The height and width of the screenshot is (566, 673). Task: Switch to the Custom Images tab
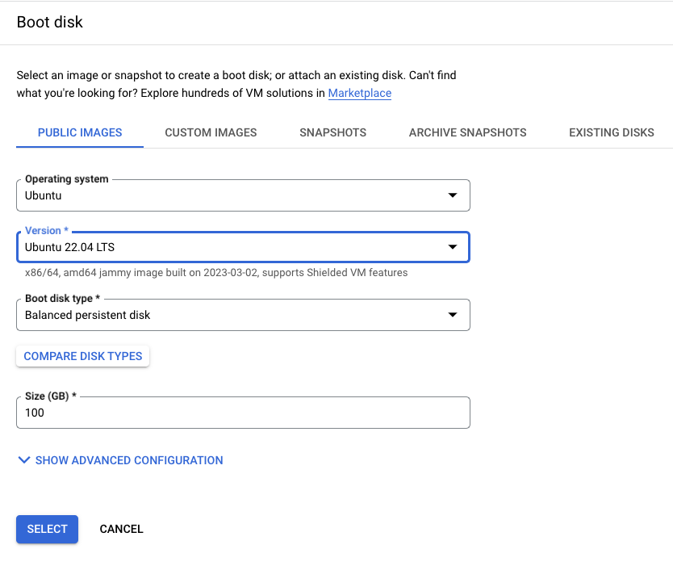pos(211,132)
